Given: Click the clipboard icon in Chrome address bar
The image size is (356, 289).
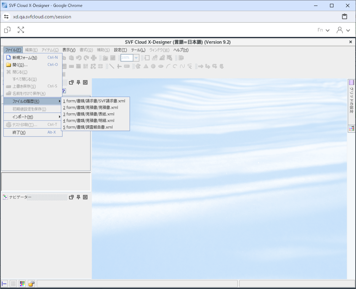Looking at the screenshot, I should 345,17.
